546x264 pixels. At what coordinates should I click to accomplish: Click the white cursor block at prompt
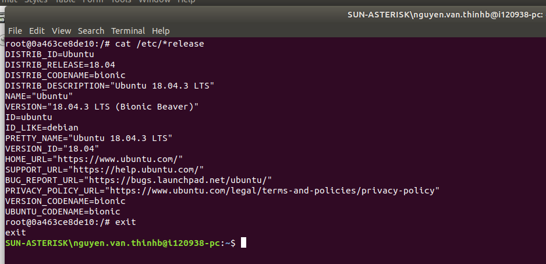click(243, 242)
